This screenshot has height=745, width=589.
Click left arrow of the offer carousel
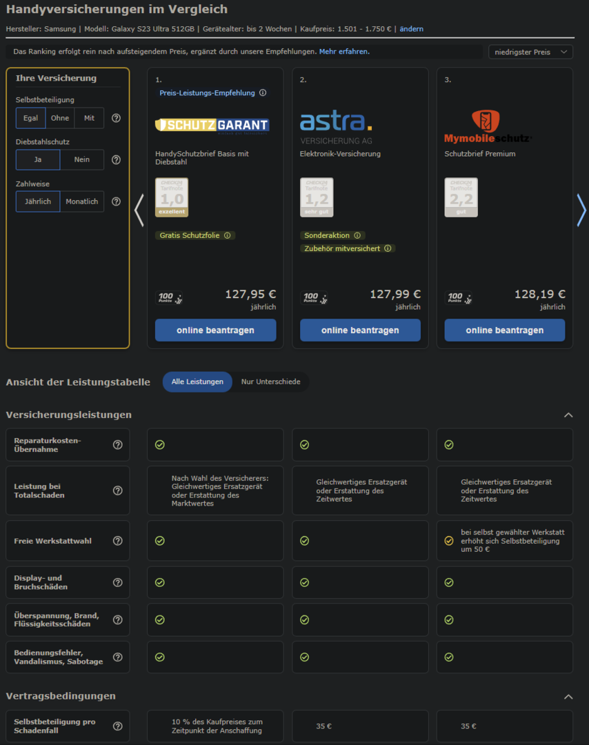click(x=139, y=210)
